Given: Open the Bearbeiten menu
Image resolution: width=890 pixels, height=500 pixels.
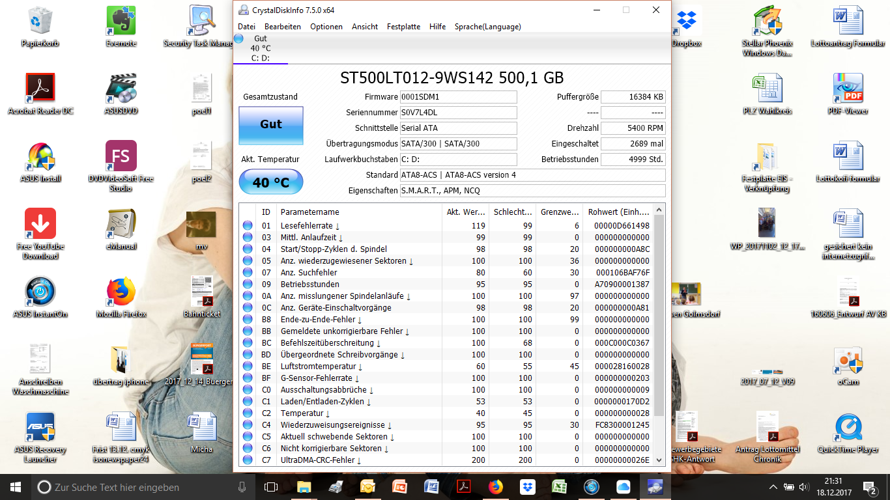Looking at the screenshot, I should [x=283, y=27].
